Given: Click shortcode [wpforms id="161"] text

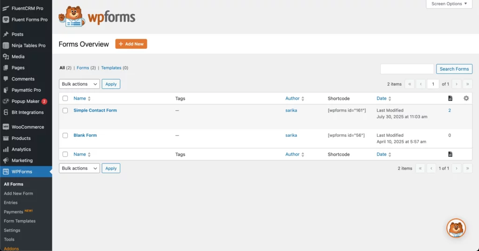Looking at the screenshot, I should coord(347,111).
